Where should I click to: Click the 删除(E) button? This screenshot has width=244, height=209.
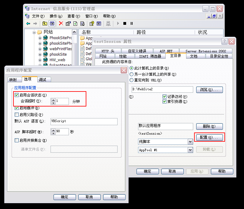tap(209, 126)
